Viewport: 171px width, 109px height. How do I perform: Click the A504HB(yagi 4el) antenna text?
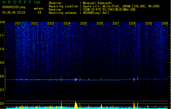(x=96, y=13)
